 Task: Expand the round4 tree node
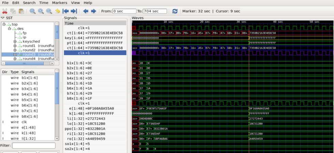tap(15, 58)
